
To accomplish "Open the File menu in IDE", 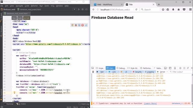I will tap(2, 6).
